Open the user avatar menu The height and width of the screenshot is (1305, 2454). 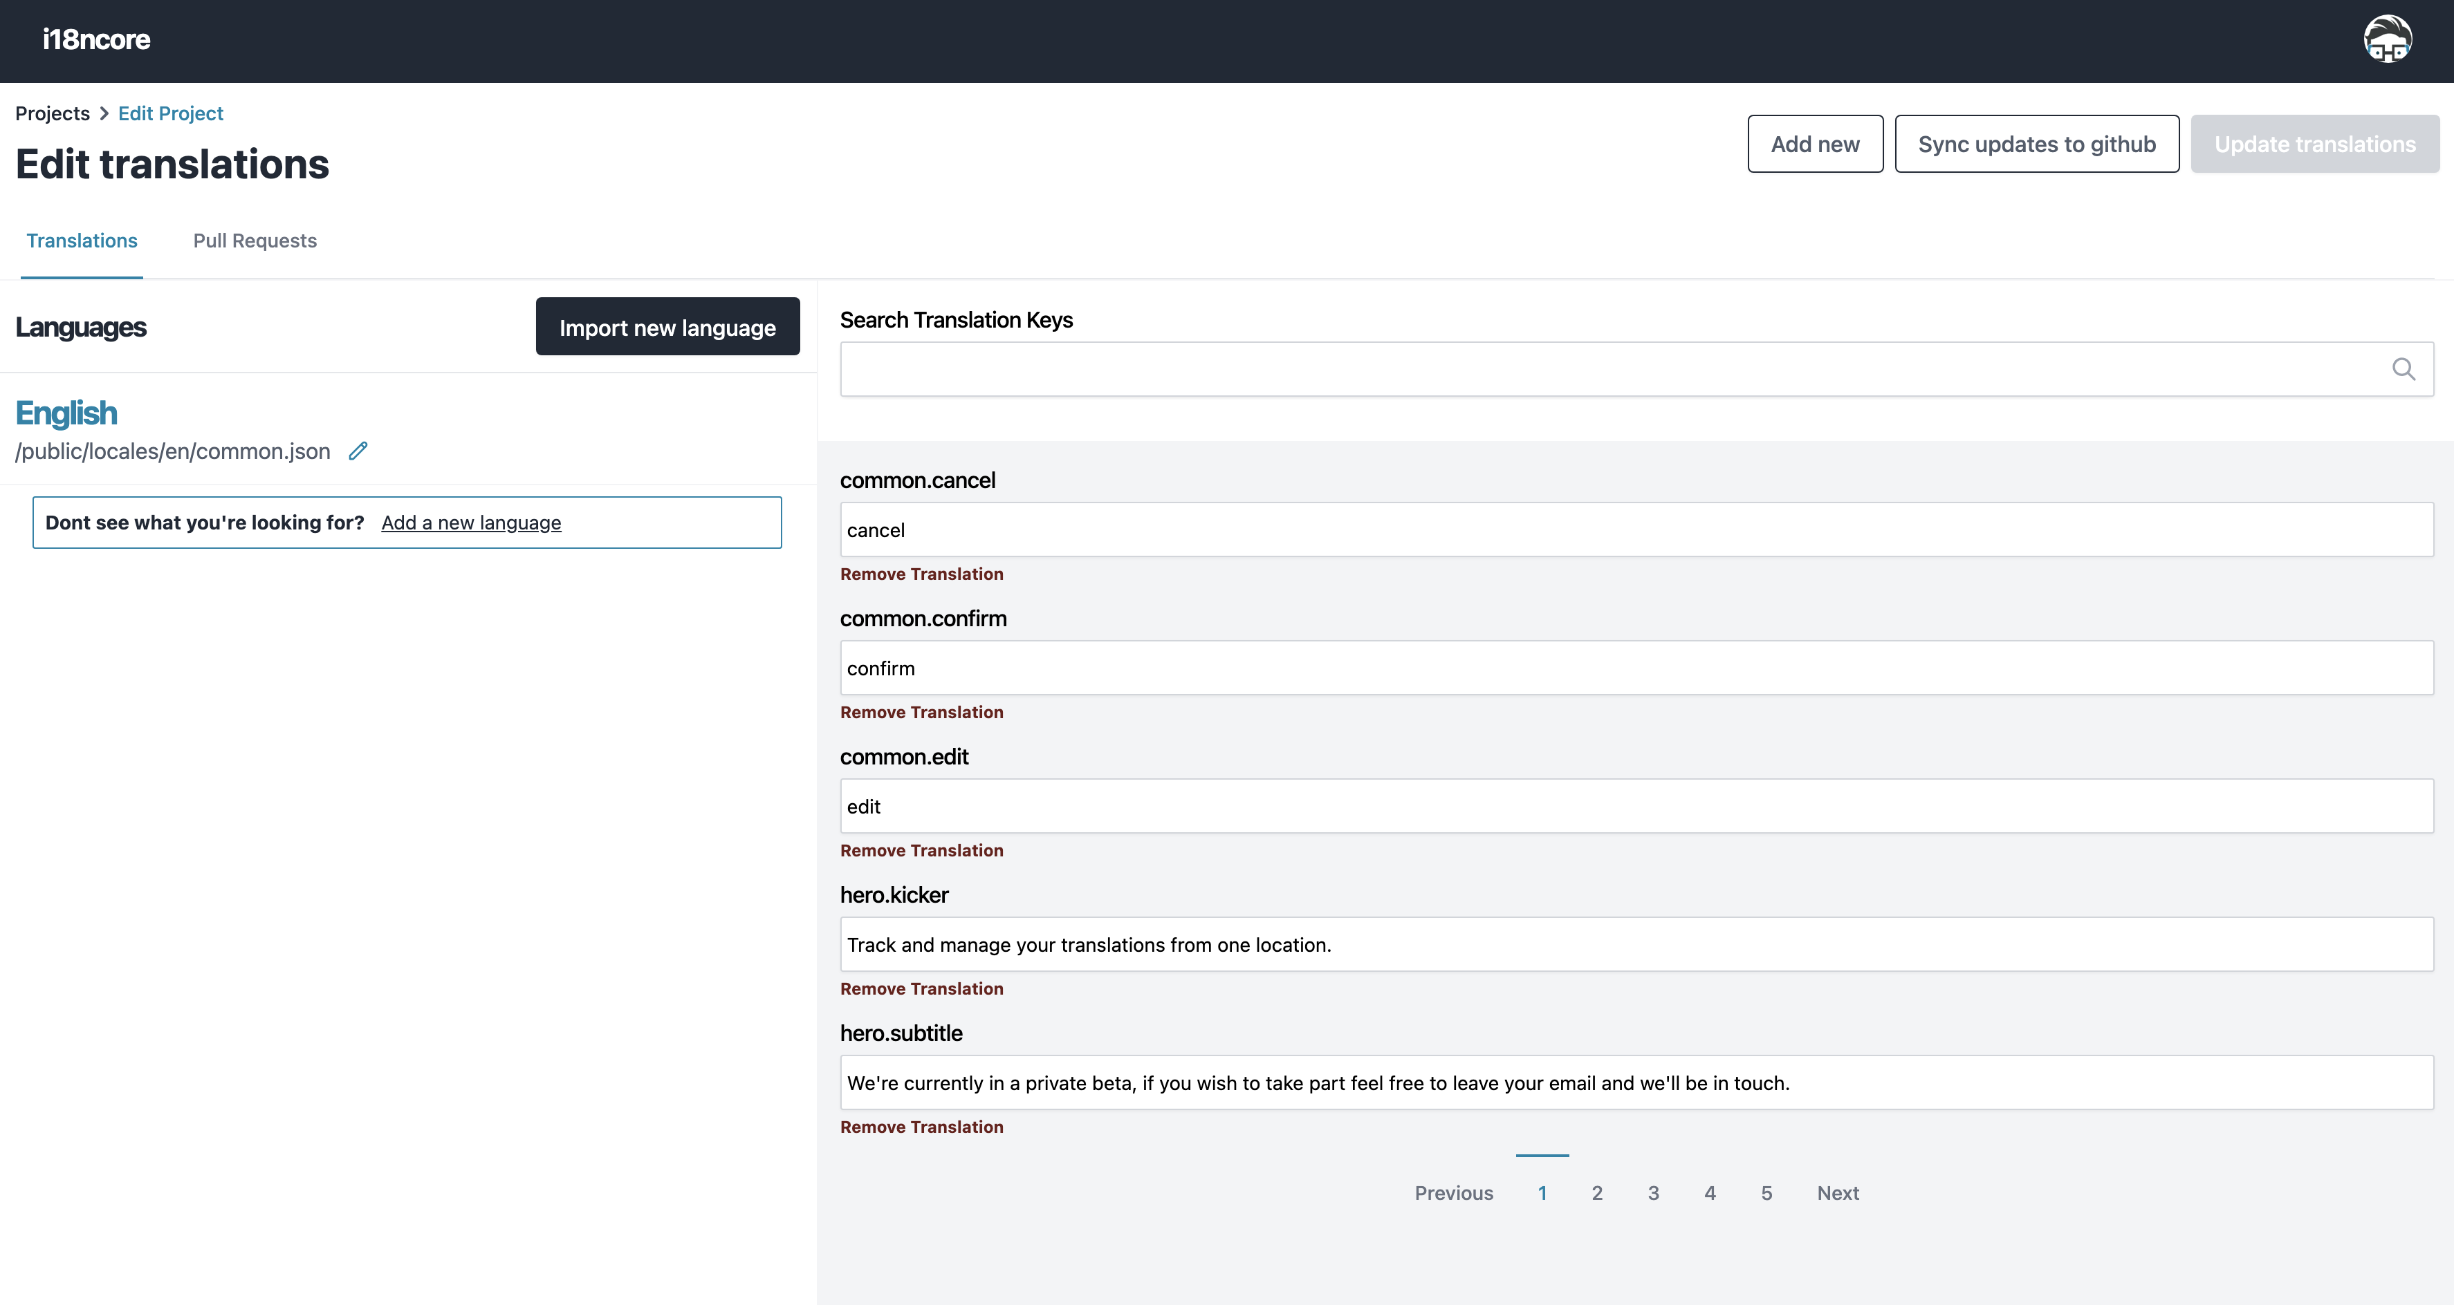(x=2388, y=39)
